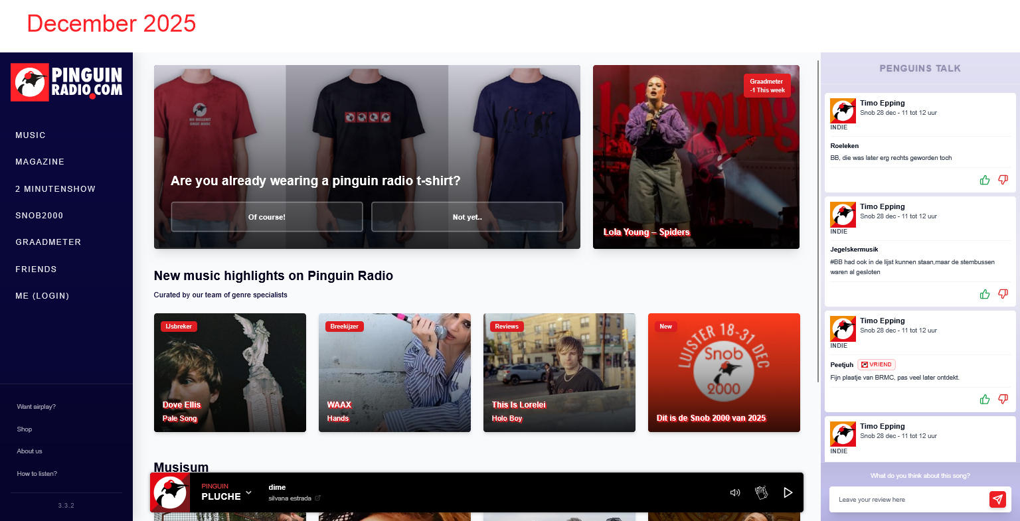The image size is (1020, 521).
Task: Send review with the red paper plane button
Action: [997, 500]
